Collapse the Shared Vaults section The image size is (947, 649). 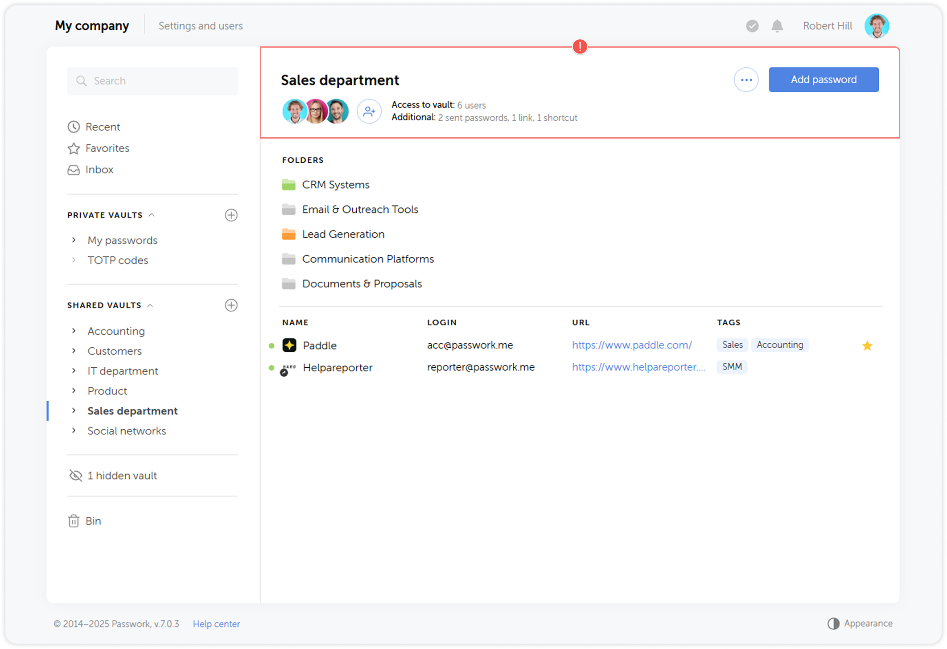click(x=150, y=305)
